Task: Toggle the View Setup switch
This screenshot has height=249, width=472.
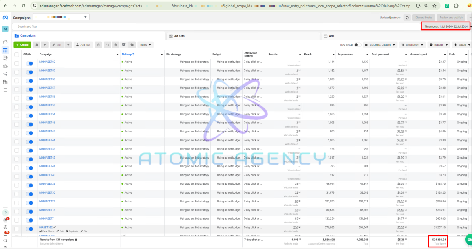Action: [357, 45]
